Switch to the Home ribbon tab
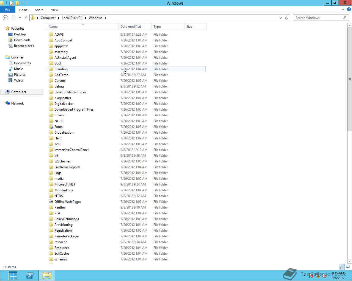 23,10
